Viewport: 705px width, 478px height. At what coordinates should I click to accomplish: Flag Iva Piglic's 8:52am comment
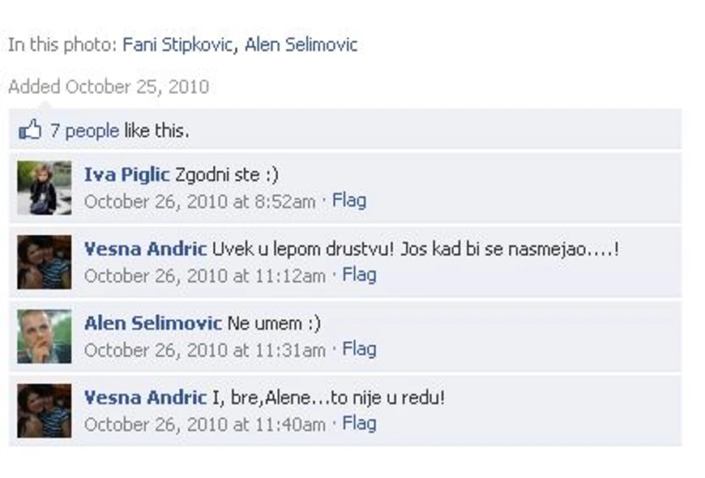349,201
